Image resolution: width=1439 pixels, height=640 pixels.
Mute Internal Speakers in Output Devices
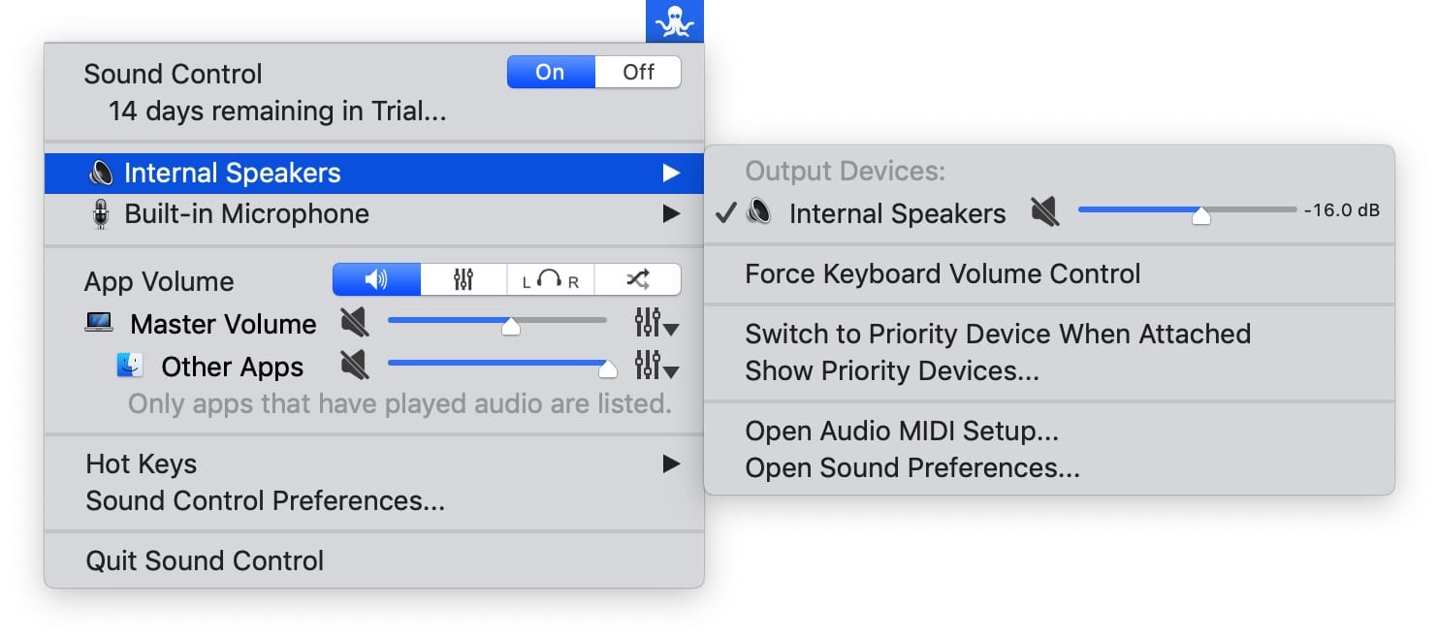tap(1044, 212)
